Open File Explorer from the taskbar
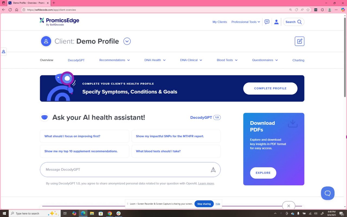 click(92, 213)
